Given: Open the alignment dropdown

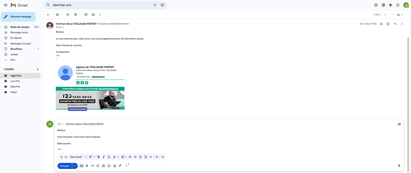Looking at the screenshot, I should pyautogui.click(x=124, y=157).
